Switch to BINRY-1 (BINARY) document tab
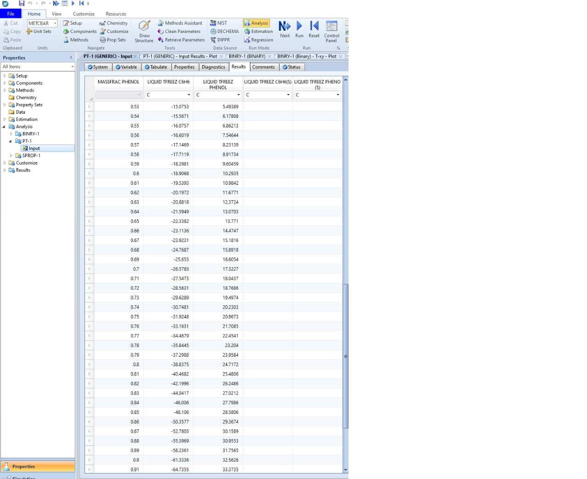Image resolution: width=587 pixels, height=479 pixels. coord(247,56)
